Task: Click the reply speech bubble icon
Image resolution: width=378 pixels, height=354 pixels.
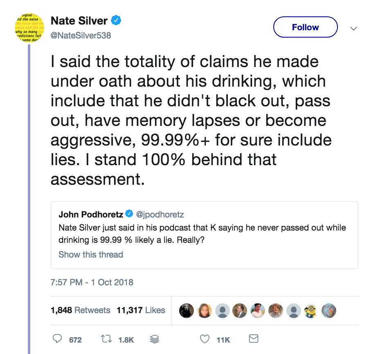Action: tap(57, 339)
